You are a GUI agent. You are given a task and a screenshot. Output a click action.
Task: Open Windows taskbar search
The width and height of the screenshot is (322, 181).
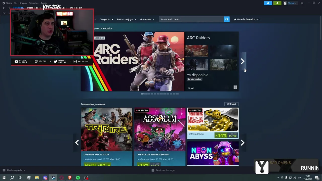12,178
